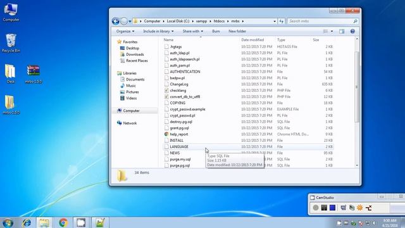Viewport: 405px width, 228px height.
Task: Click xampp in the address breadcrumb
Action: (x=201, y=21)
